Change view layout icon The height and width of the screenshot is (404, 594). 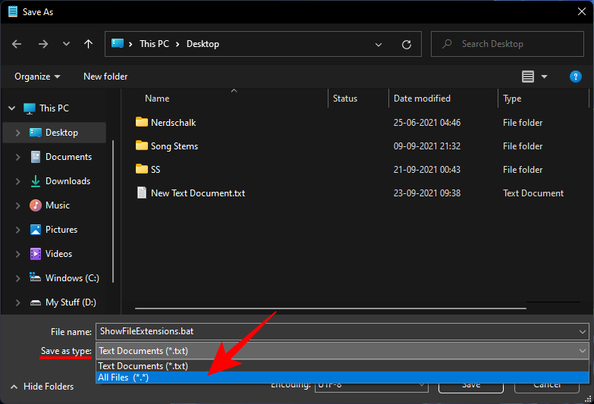point(528,77)
